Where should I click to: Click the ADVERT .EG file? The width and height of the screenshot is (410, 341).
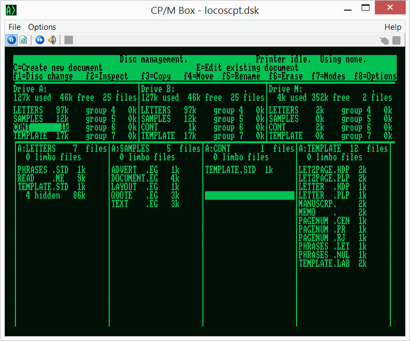(x=145, y=170)
